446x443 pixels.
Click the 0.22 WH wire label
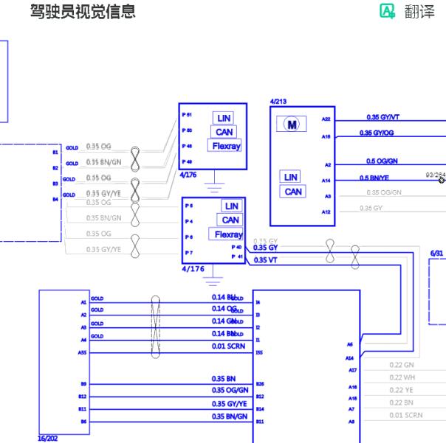(402, 377)
